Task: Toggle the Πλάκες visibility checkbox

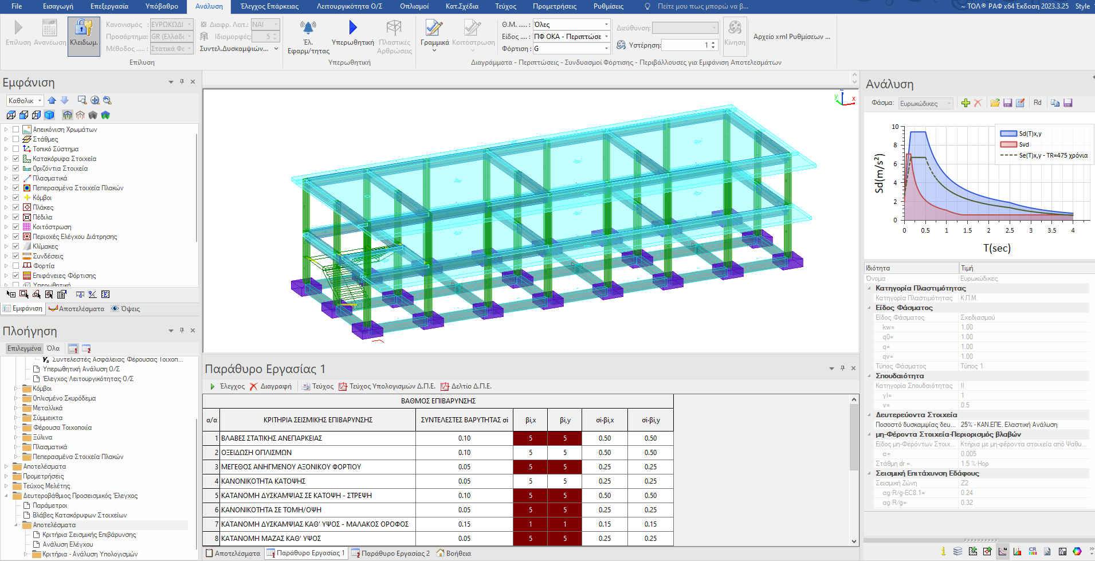Action: click(x=16, y=207)
